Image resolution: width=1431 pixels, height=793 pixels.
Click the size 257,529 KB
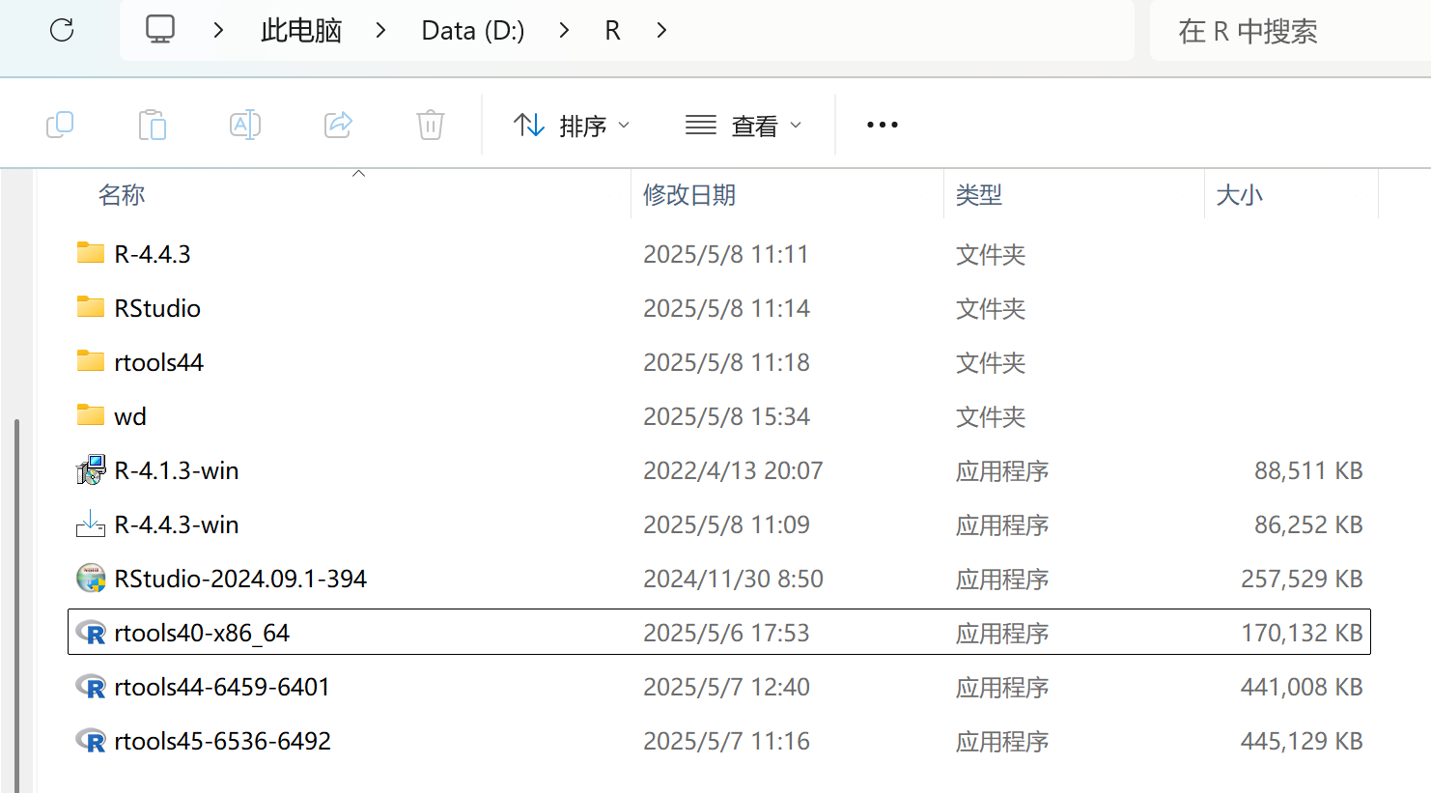pyautogui.click(x=1302, y=579)
